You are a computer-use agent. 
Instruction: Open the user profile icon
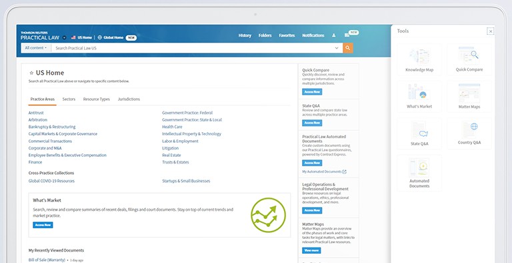point(333,35)
